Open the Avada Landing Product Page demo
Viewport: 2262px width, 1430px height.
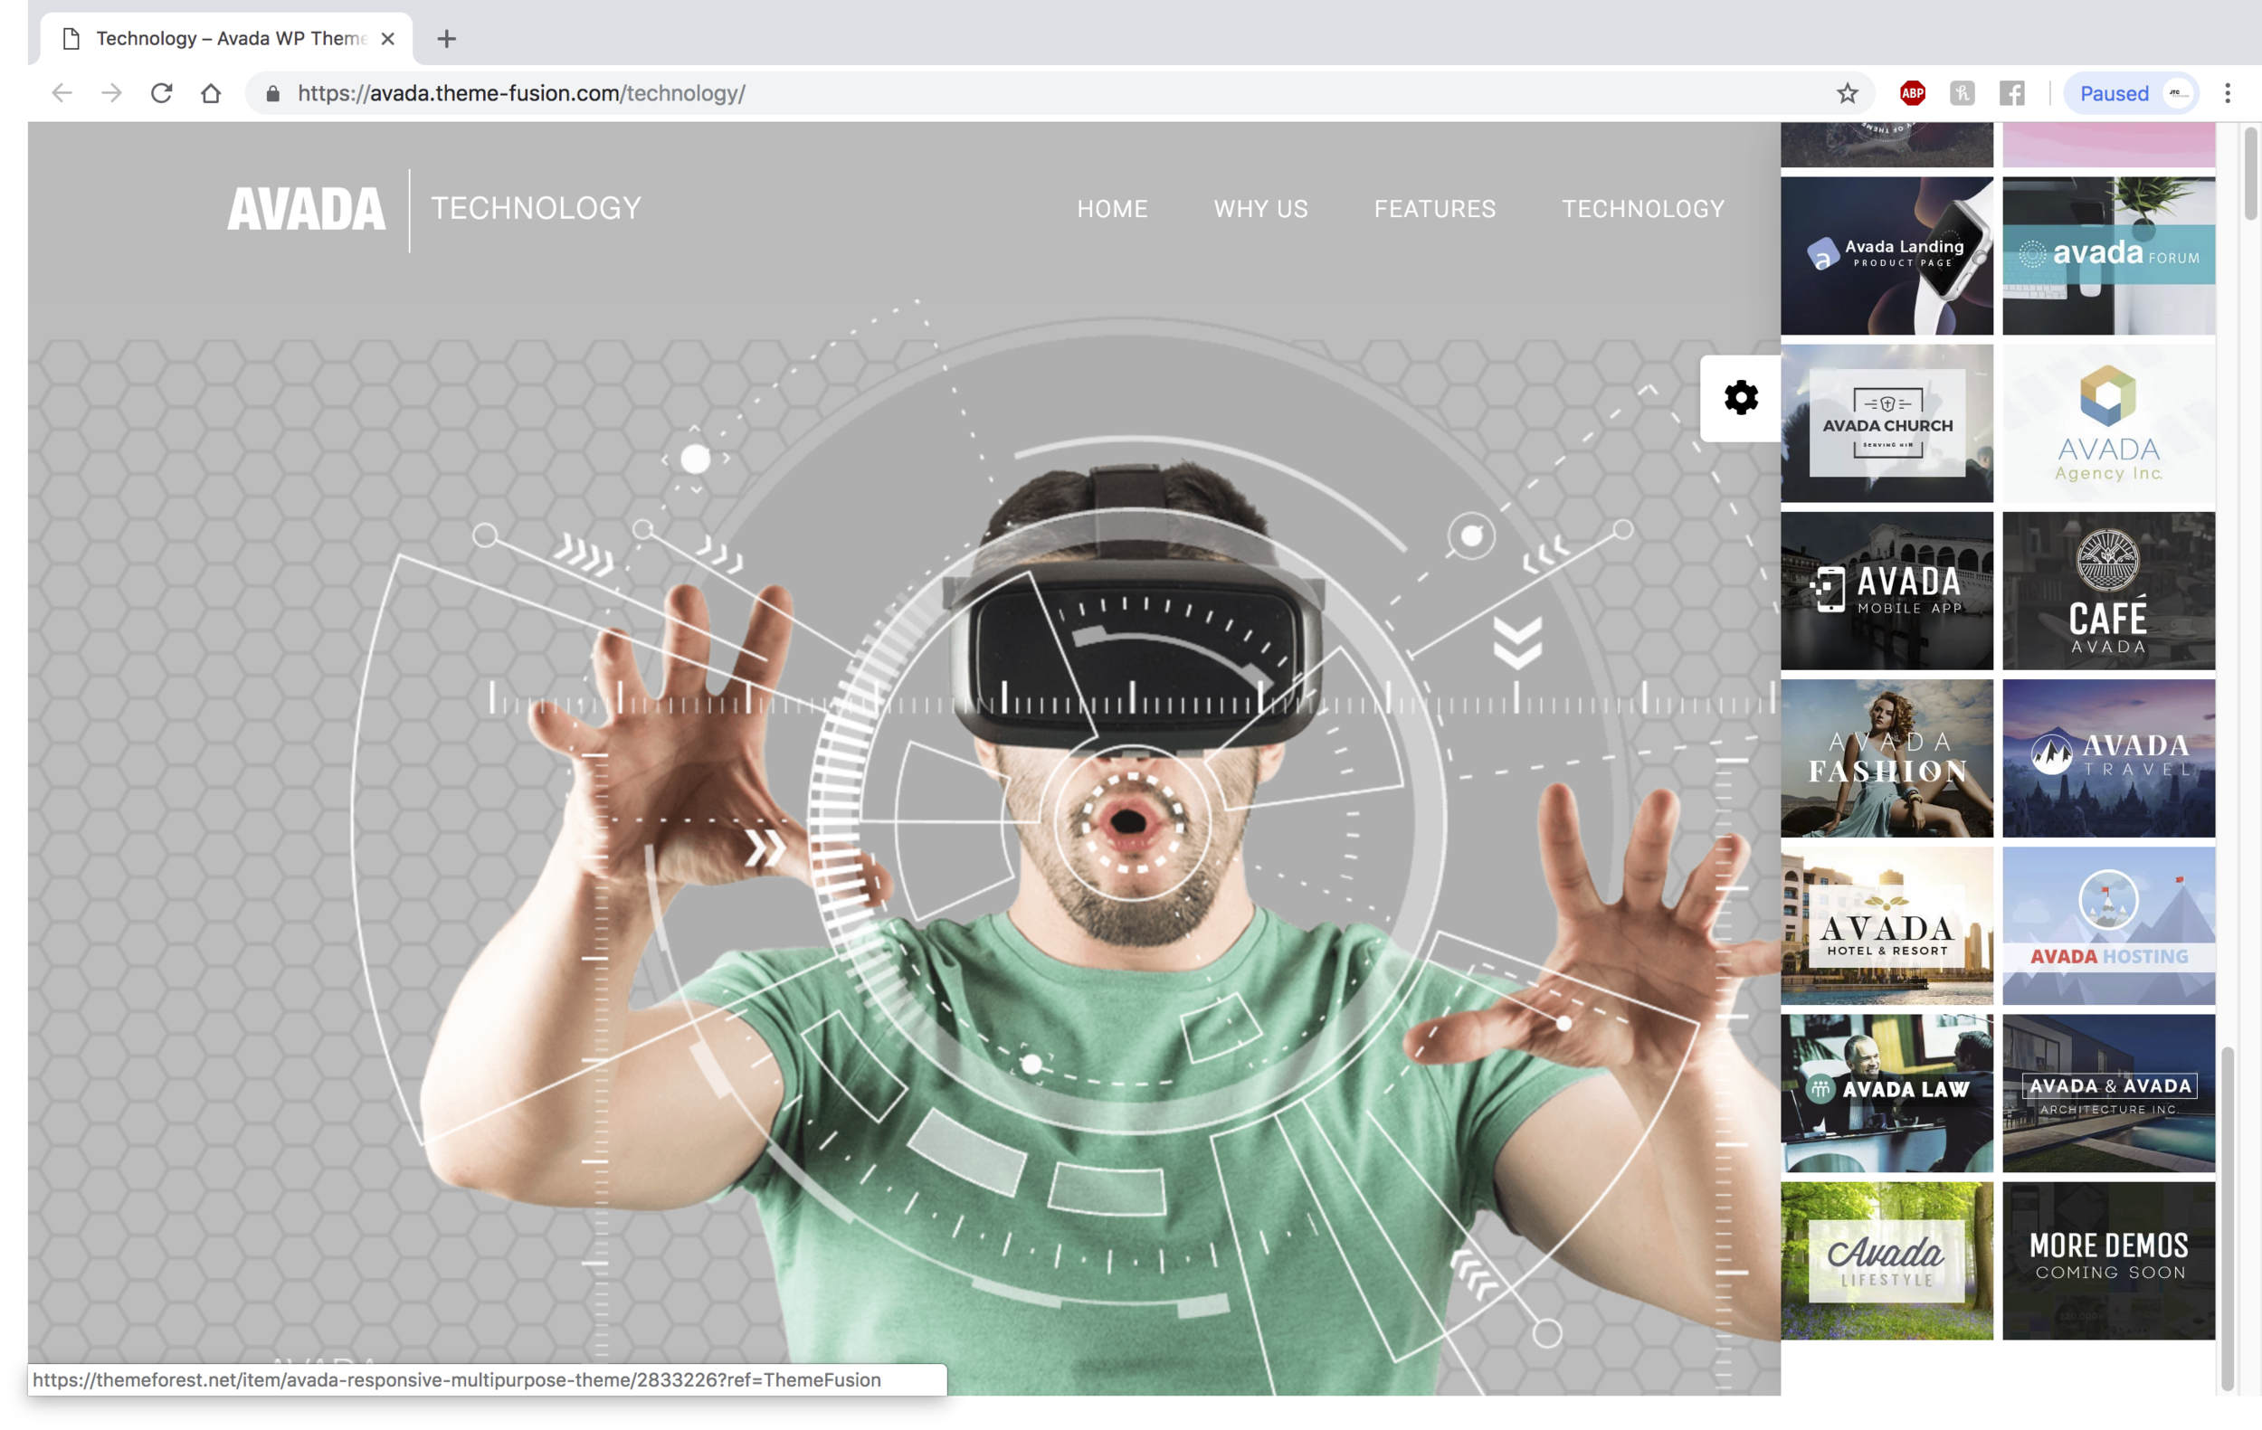click(x=1887, y=255)
